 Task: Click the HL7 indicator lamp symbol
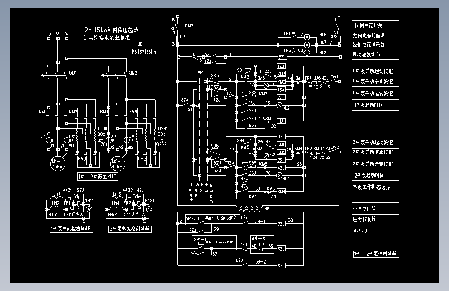click(x=307, y=45)
